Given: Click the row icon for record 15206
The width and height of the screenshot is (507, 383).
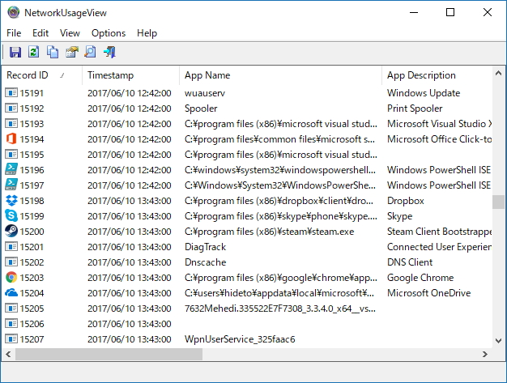Looking at the screenshot, I should 11,324.
